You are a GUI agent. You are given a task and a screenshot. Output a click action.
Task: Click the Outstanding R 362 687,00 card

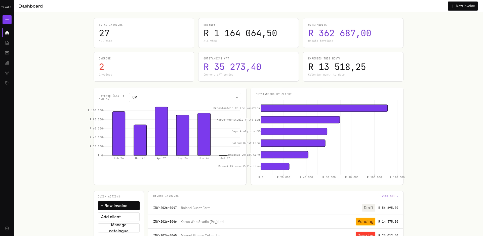353,33
